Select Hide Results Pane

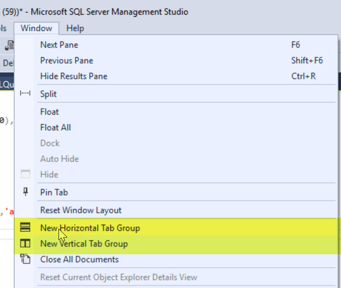[74, 76]
